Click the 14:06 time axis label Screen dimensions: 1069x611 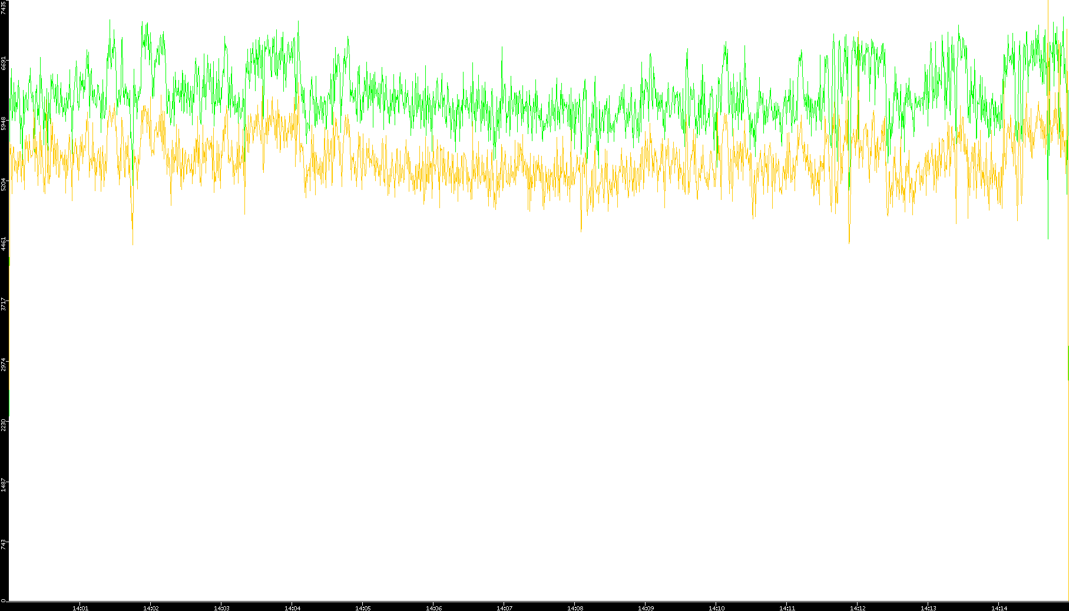433,607
